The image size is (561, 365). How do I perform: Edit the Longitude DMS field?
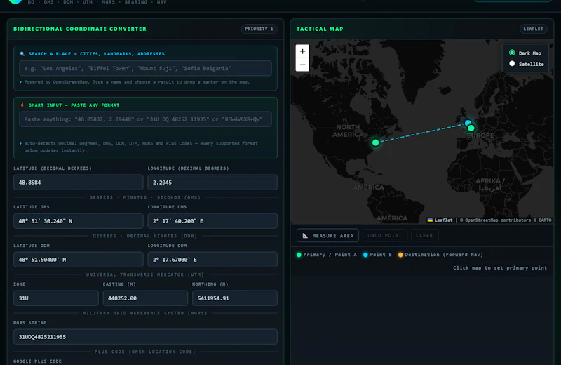click(x=212, y=221)
